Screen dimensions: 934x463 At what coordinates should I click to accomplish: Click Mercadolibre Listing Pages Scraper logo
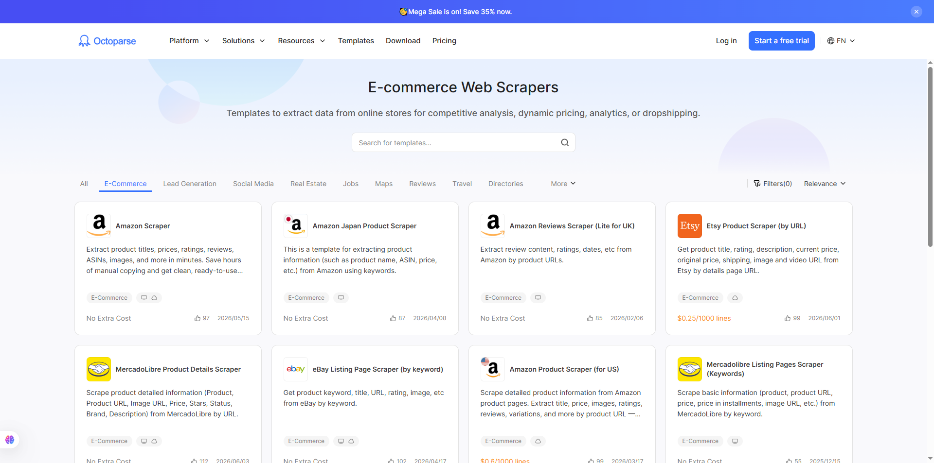click(x=690, y=369)
